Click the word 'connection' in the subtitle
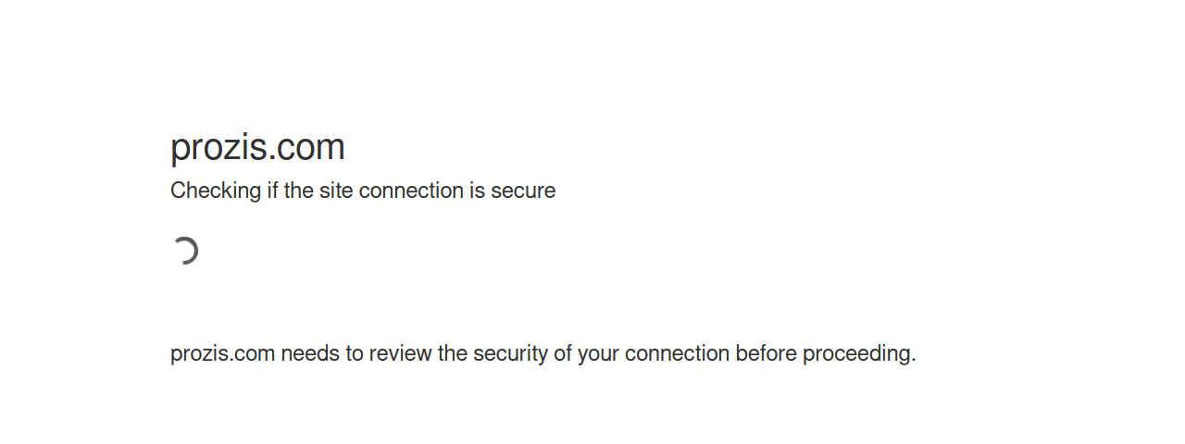 point(411,191)
